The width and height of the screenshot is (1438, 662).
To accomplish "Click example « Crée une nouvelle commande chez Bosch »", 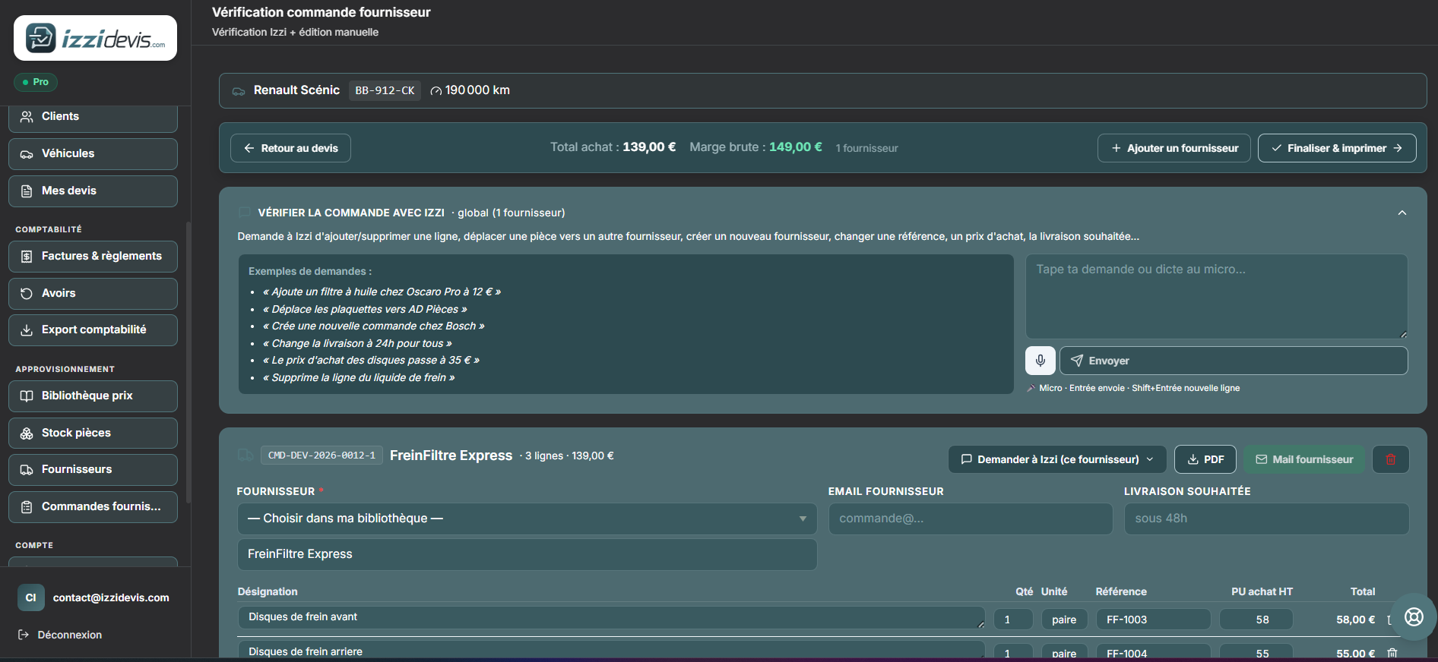I will click(373, 326).
